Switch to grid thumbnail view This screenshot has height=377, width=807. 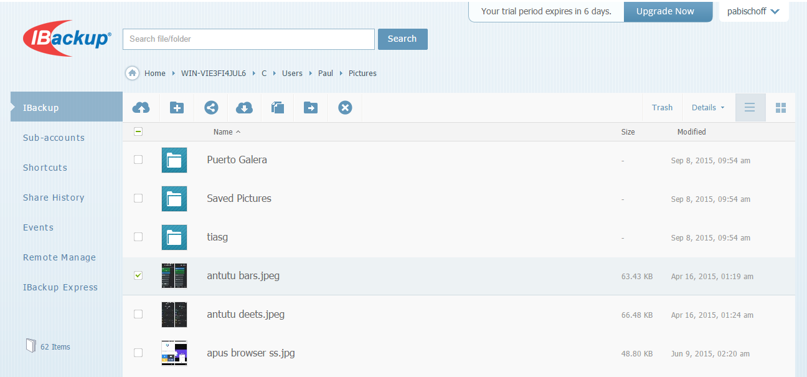click(781, 108)
